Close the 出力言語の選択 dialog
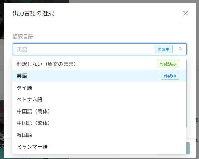Image resolution: width=199 pixels, height=159 pixels. click(186, 13)
